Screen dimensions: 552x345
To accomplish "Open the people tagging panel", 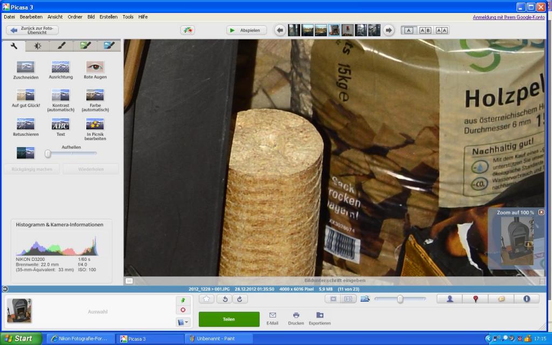I will point(450,299).
